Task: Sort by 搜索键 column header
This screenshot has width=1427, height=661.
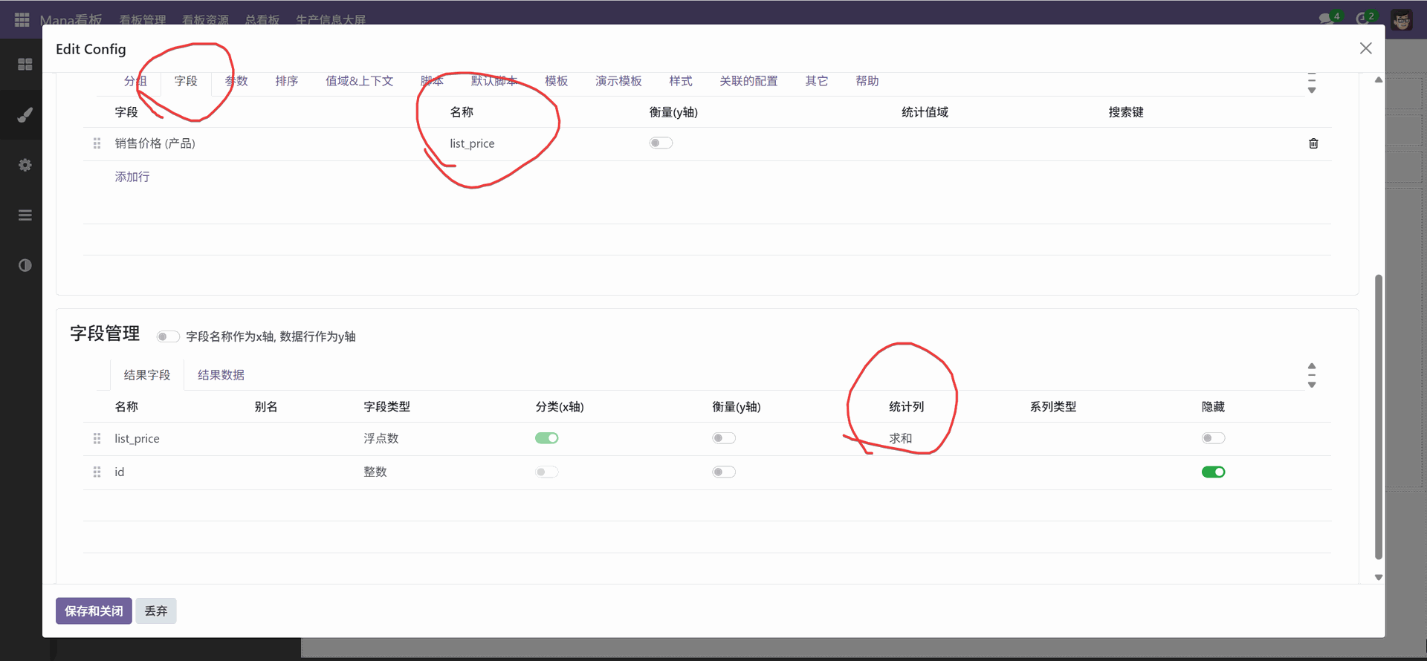Action: (1126, 112)
